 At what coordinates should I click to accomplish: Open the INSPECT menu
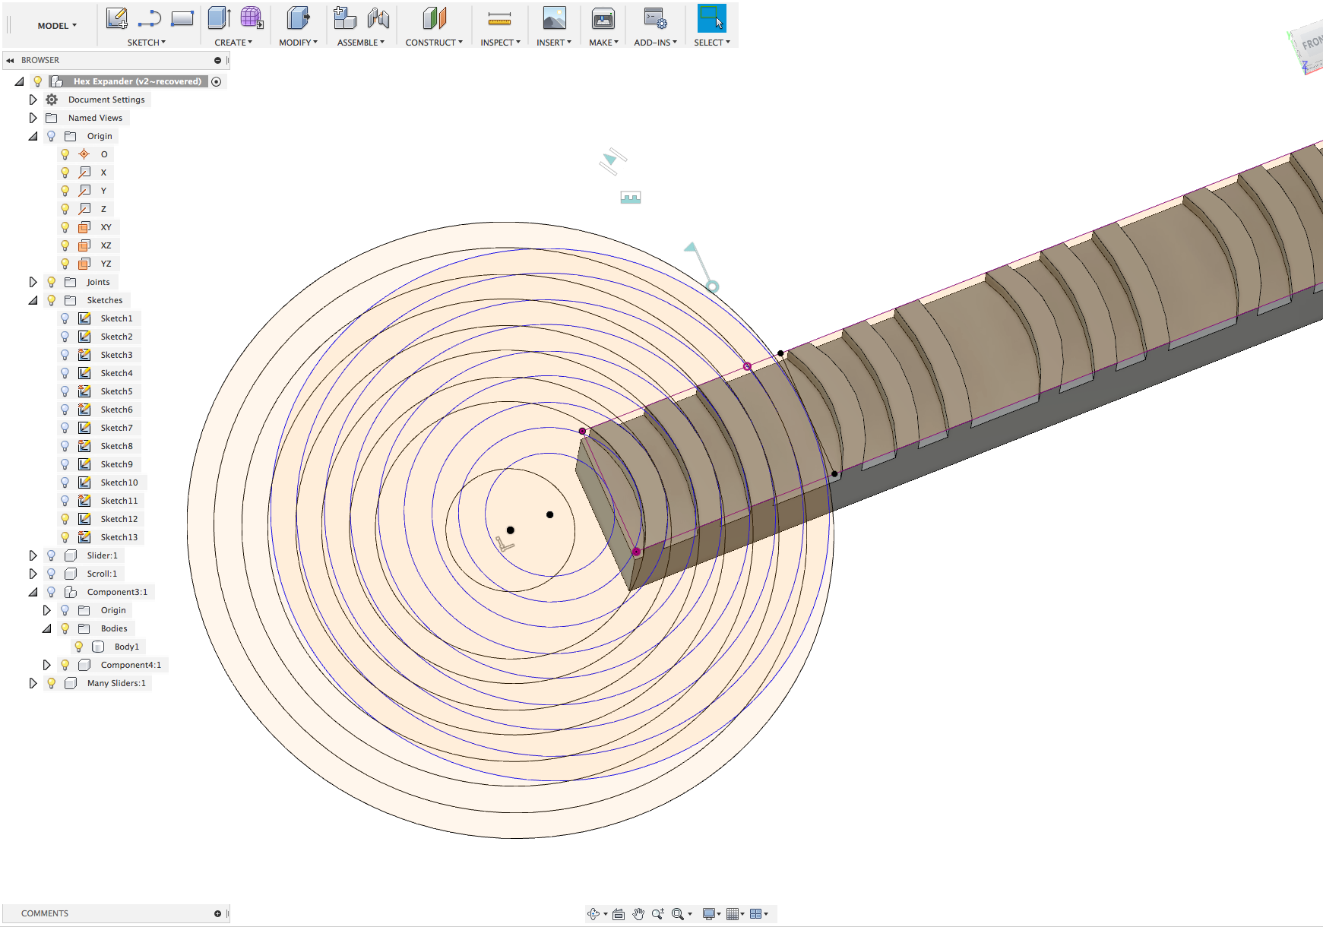click(x=500, y=43)
